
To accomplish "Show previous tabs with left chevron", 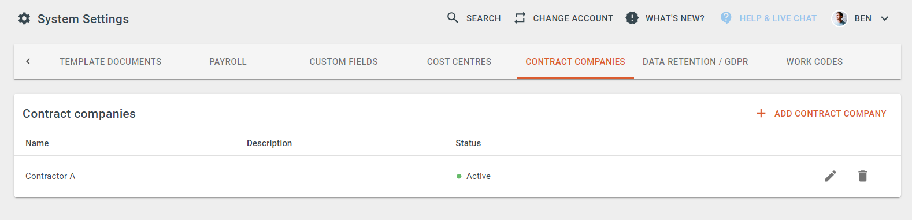I will click(28, 61).
